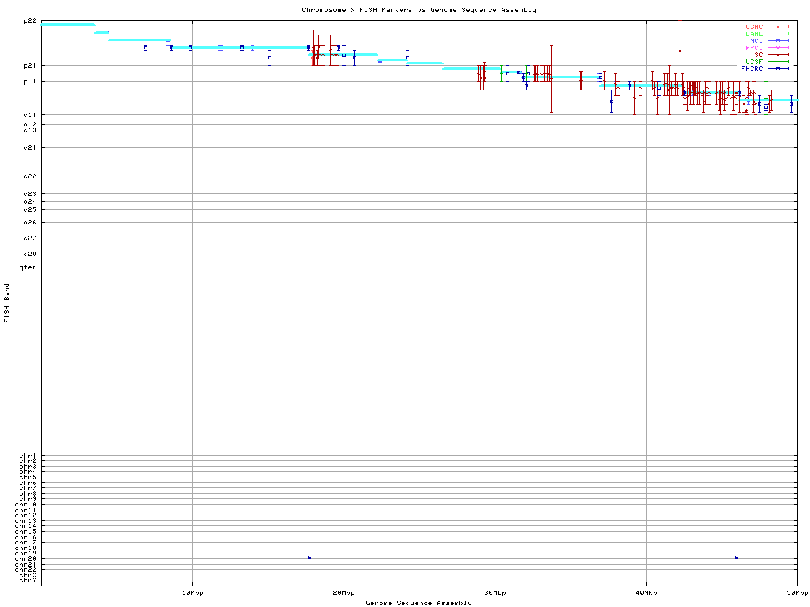Click the q21 band axis label

30,148
